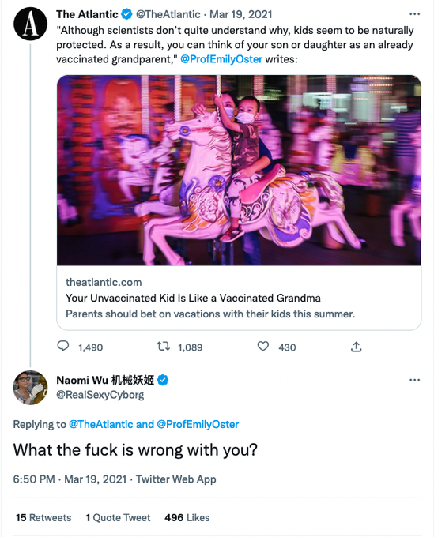Click the theatlantic.com domain link
The height and width of the screenshot is (537, 434).
point(104,282)
